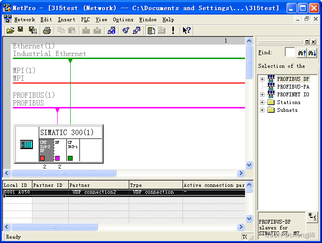322x243 pixels.
Task: Click the Upload from PLC icon
Action: pyautogui.click(x=97, y=30)
